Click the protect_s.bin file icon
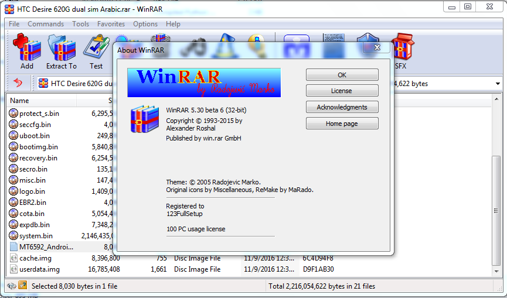Screen dimensions: 507x298 (x=13, y=113)
